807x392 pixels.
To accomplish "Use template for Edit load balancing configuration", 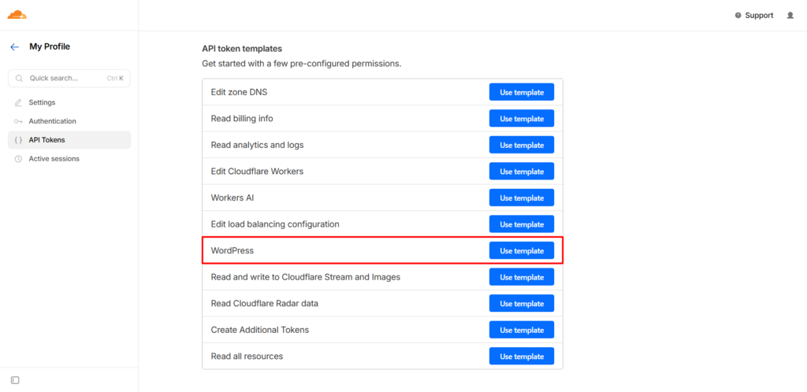I will click(x=522, y=224).
